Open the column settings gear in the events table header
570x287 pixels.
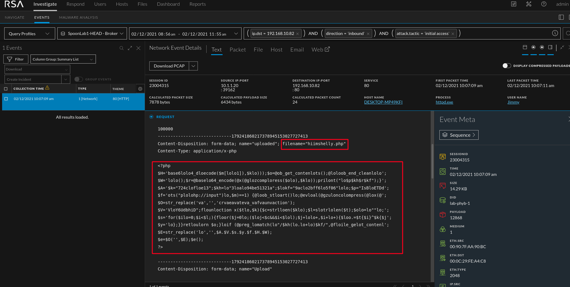(x=140, y=89)
